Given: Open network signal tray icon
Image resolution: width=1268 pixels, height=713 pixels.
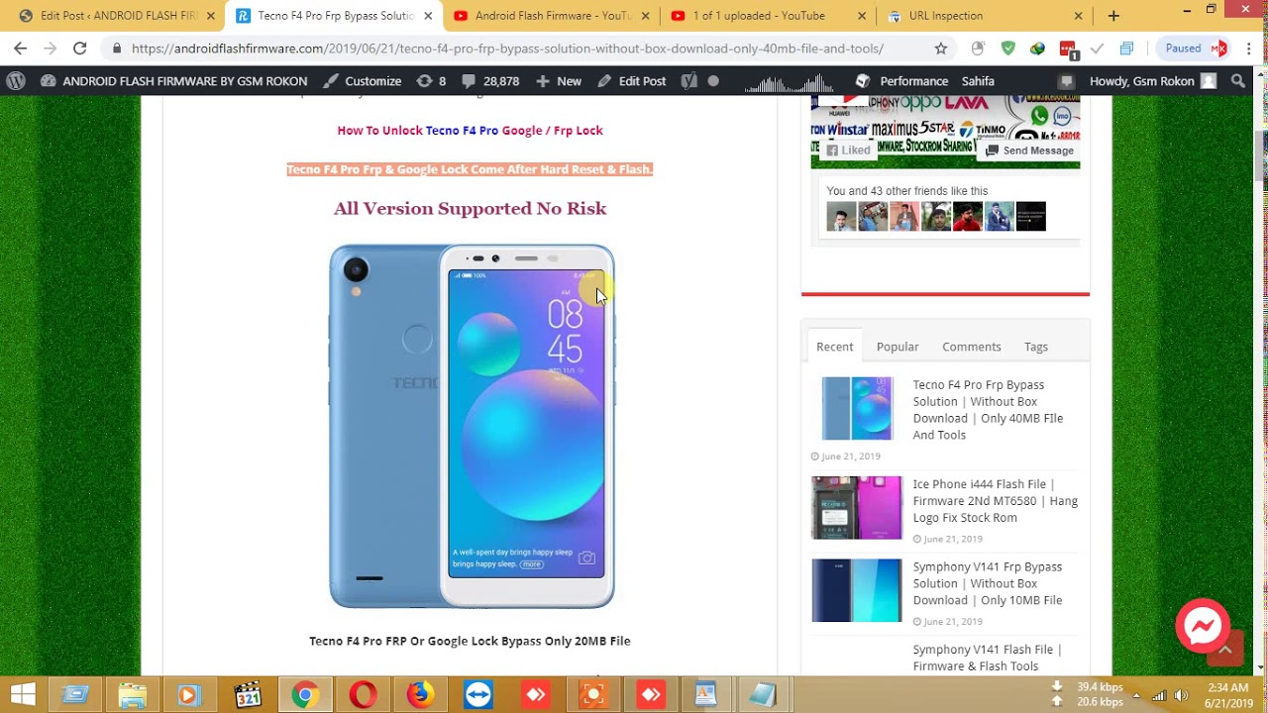Looking at the screenshot, I should 1159,695.
